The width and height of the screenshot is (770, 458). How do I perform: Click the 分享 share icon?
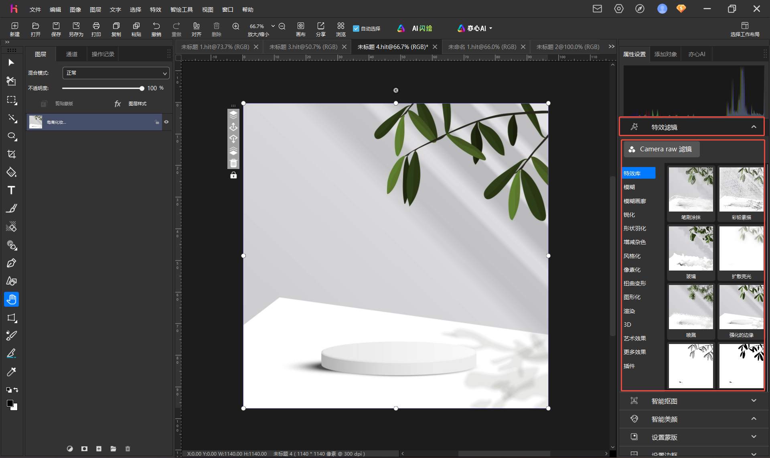(320, 29)
